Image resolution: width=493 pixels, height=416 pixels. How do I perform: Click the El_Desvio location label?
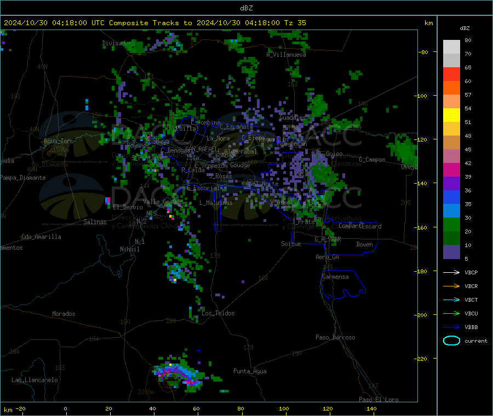point(128,207)
